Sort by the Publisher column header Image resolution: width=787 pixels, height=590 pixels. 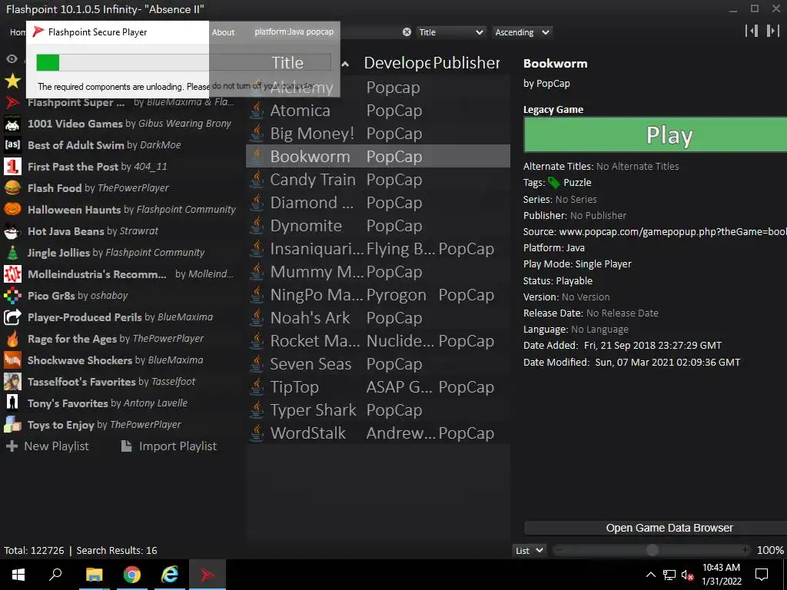click(467, 63)
